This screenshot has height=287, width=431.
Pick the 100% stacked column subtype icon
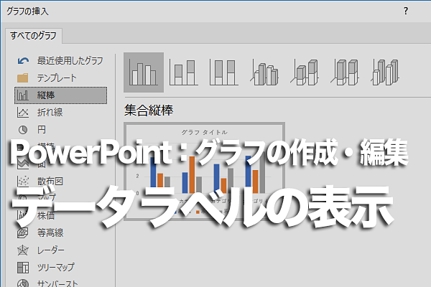click(223, 72)
